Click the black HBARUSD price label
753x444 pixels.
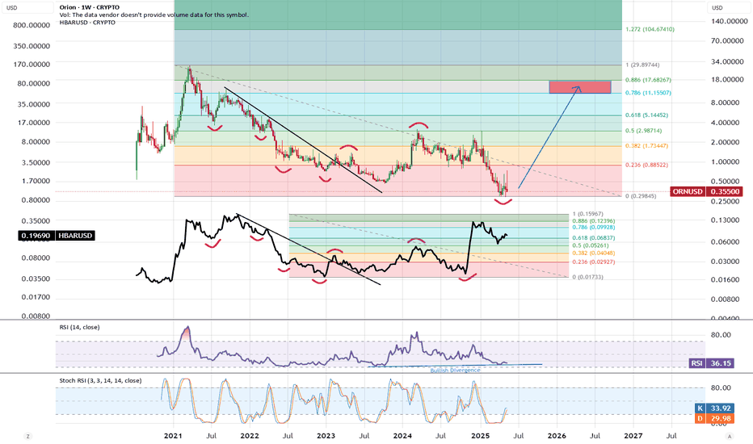[57, 236]
